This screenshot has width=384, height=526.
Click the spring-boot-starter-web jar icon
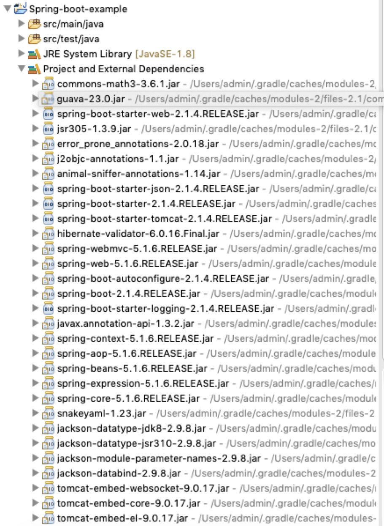[48, 114]
